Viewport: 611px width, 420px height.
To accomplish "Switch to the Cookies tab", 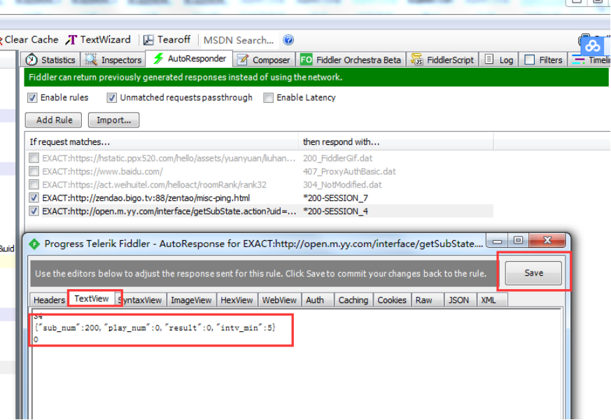I will coord(392,300).
